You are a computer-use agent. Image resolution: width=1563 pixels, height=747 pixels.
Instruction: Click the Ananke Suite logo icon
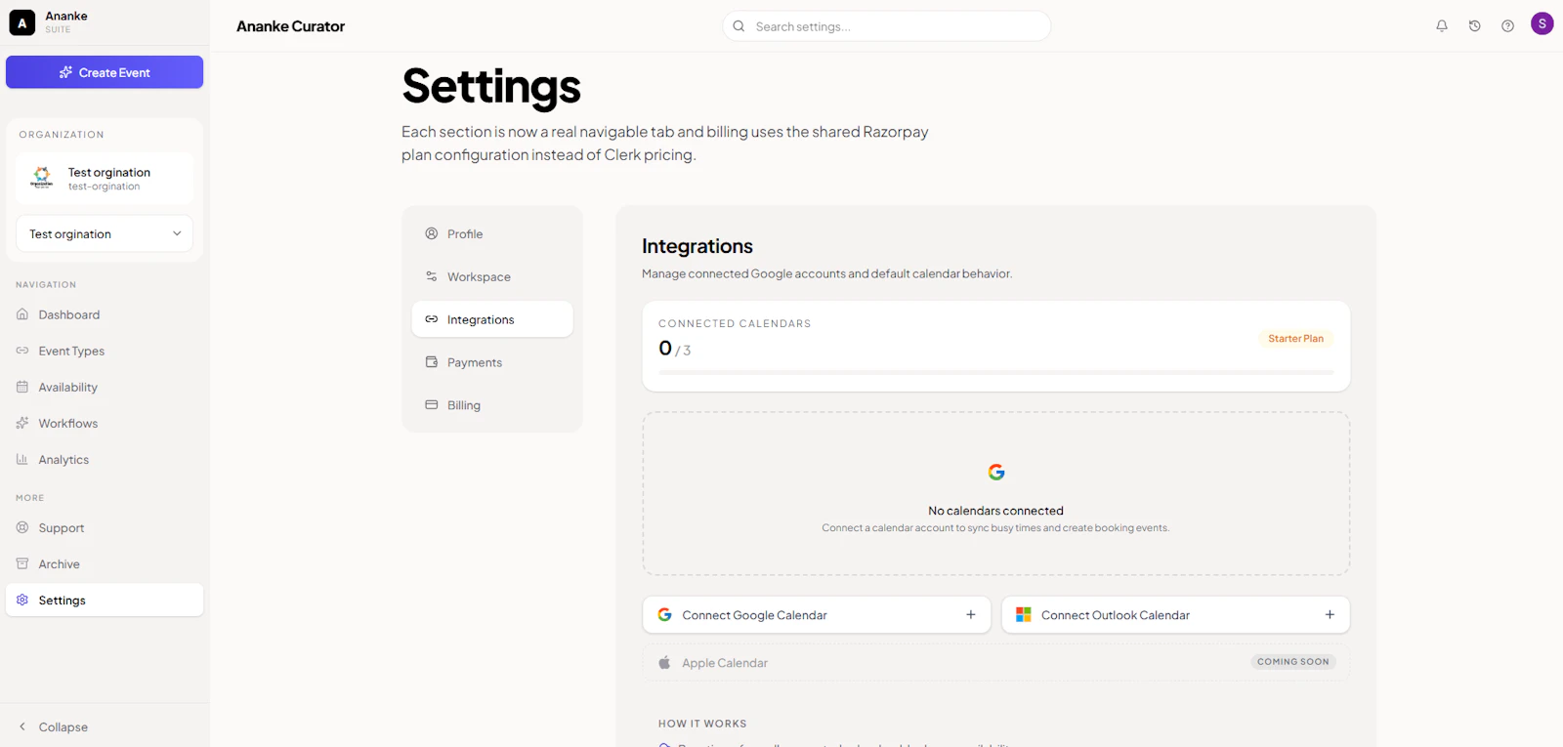21,22
